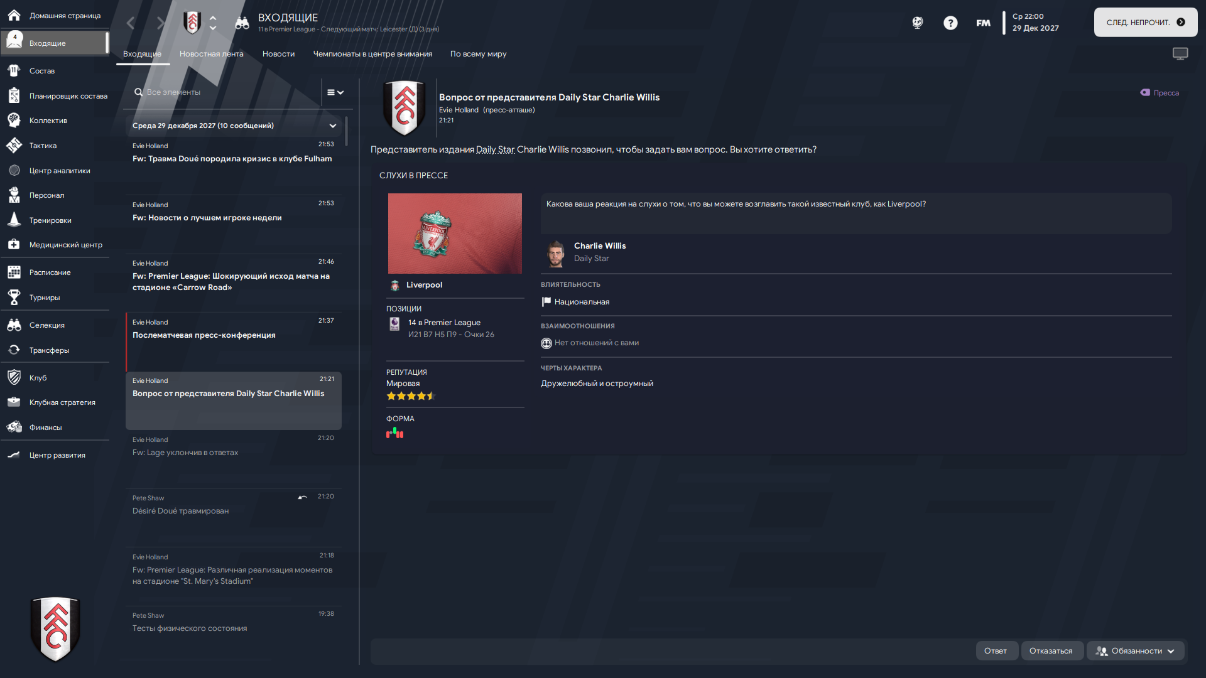Expand the Обязанности dropdown button

tap(1135, 651)
